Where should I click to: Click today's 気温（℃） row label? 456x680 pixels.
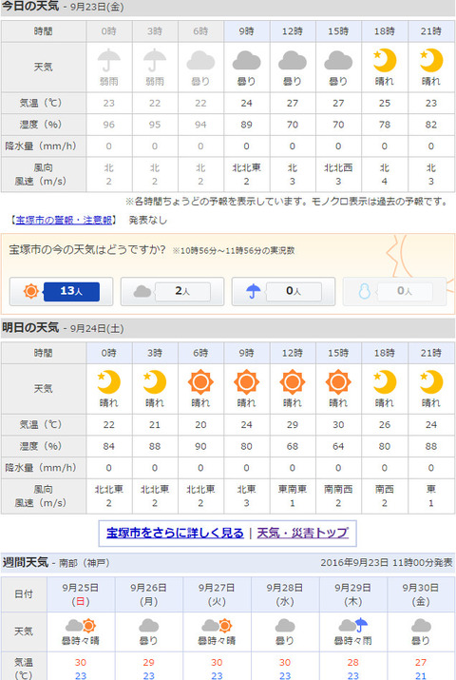click(42, 104)
